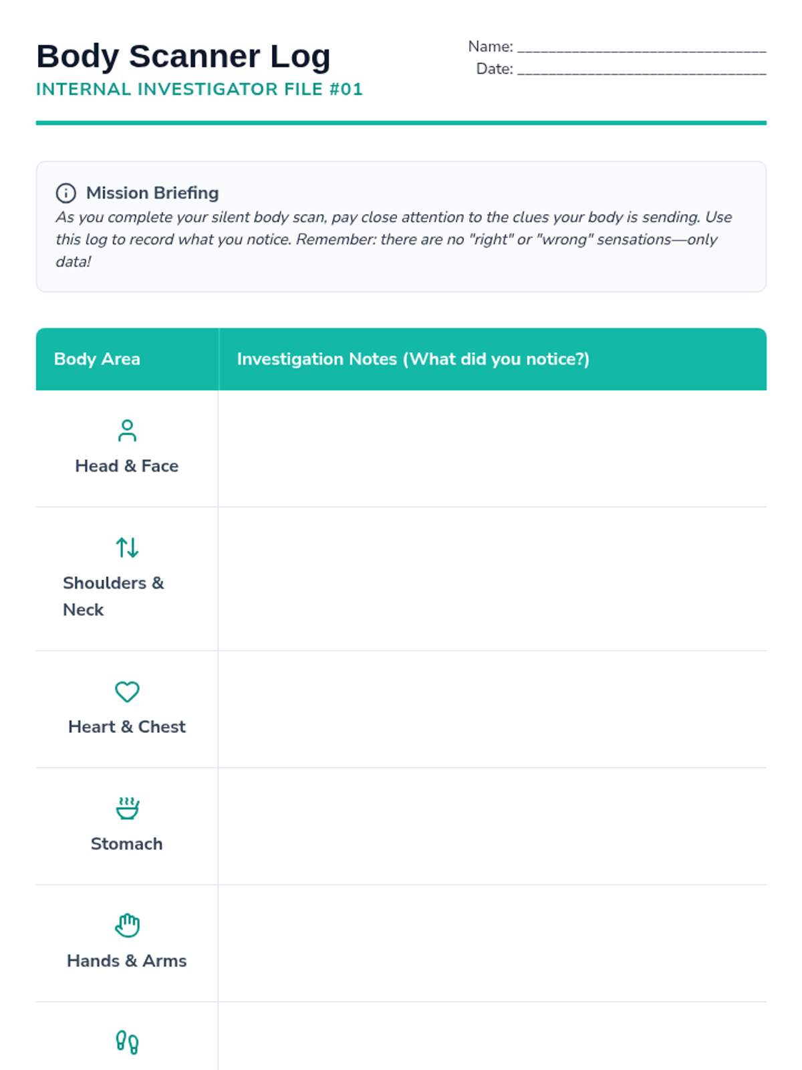Click the info icon beside Mission Briefing
The height and width of the screenshot is (1070, 802).
pos(65,193)
